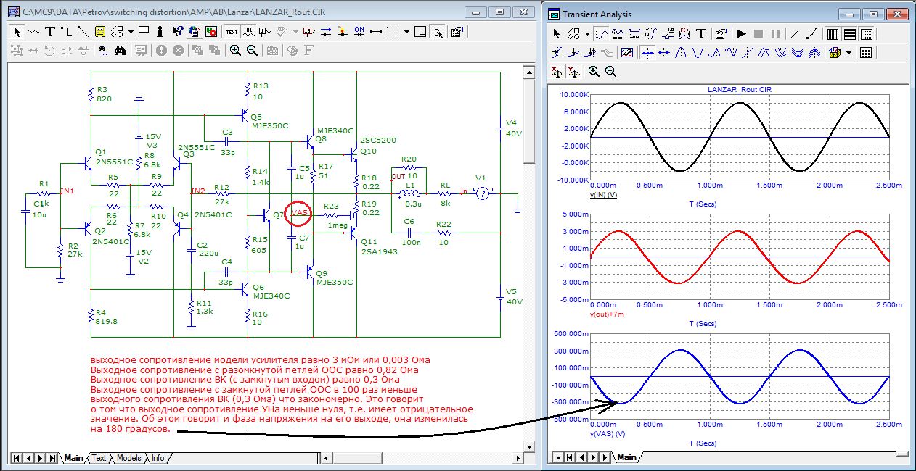This screenshot has width=916, height=471.
Task: Zoom in on the schematic
Action: (x=235, y=51)
